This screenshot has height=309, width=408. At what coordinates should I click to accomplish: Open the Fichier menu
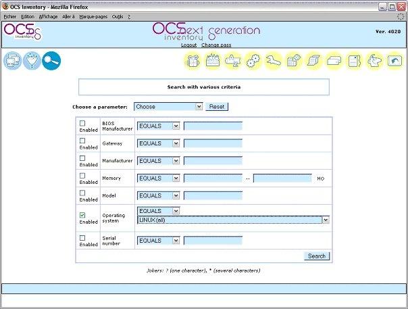pyautogui.click(x=10, y=17)
